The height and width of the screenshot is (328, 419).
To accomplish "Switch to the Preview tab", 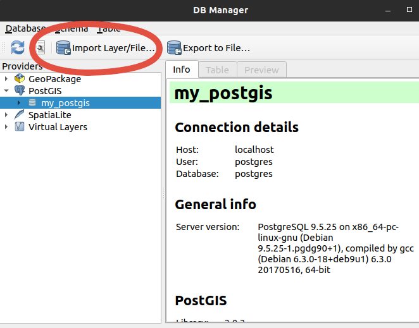I will pyautogui.click(x=262, y=70).
